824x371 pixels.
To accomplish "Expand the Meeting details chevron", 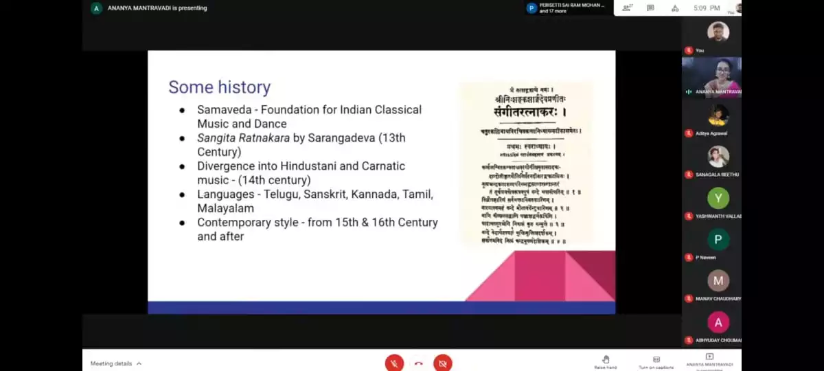I will (x=139, y=363).
